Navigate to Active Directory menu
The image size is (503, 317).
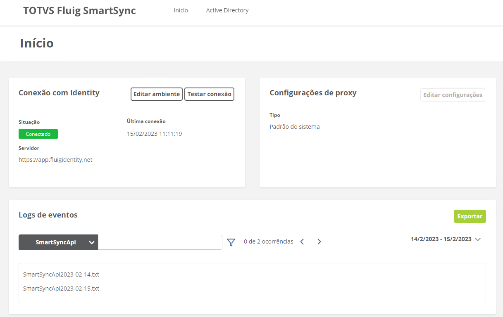[x=227, y=10]
